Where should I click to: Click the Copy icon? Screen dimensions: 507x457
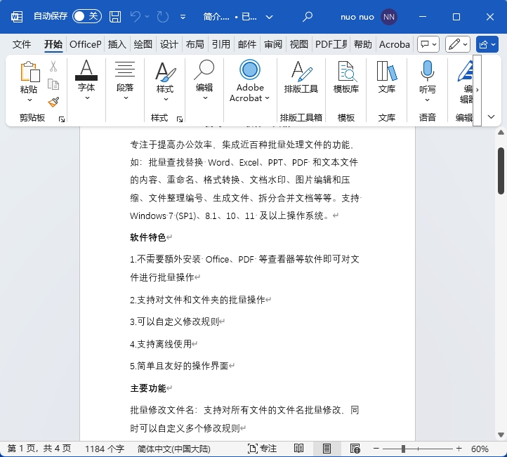(53, 84)
